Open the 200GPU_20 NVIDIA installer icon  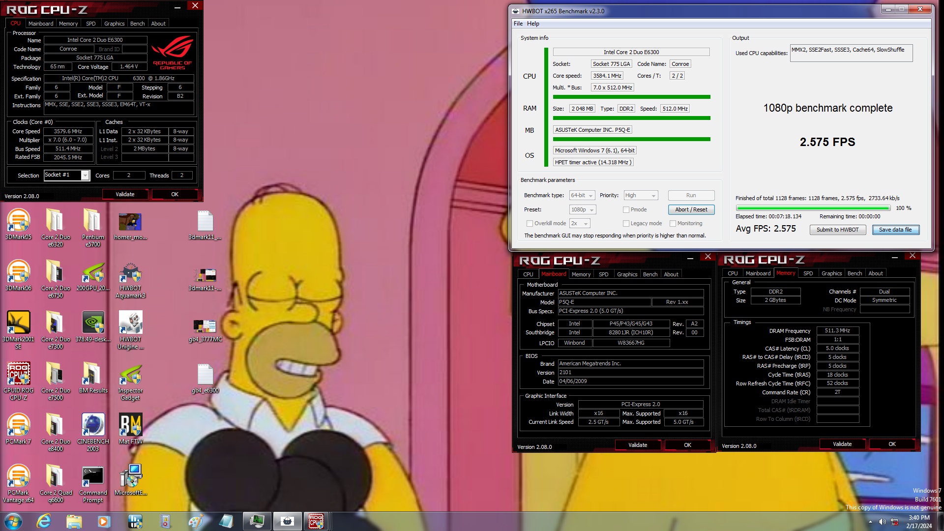tap(93, 276)
